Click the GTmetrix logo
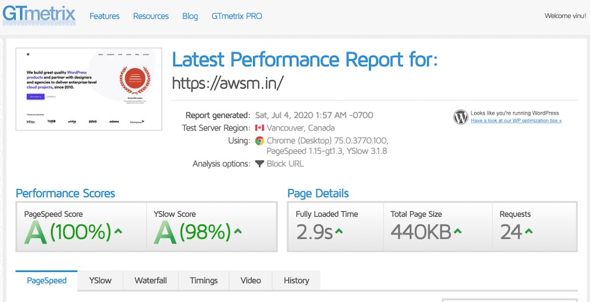This screenshot has height=302, width=590. pos(38,14)
